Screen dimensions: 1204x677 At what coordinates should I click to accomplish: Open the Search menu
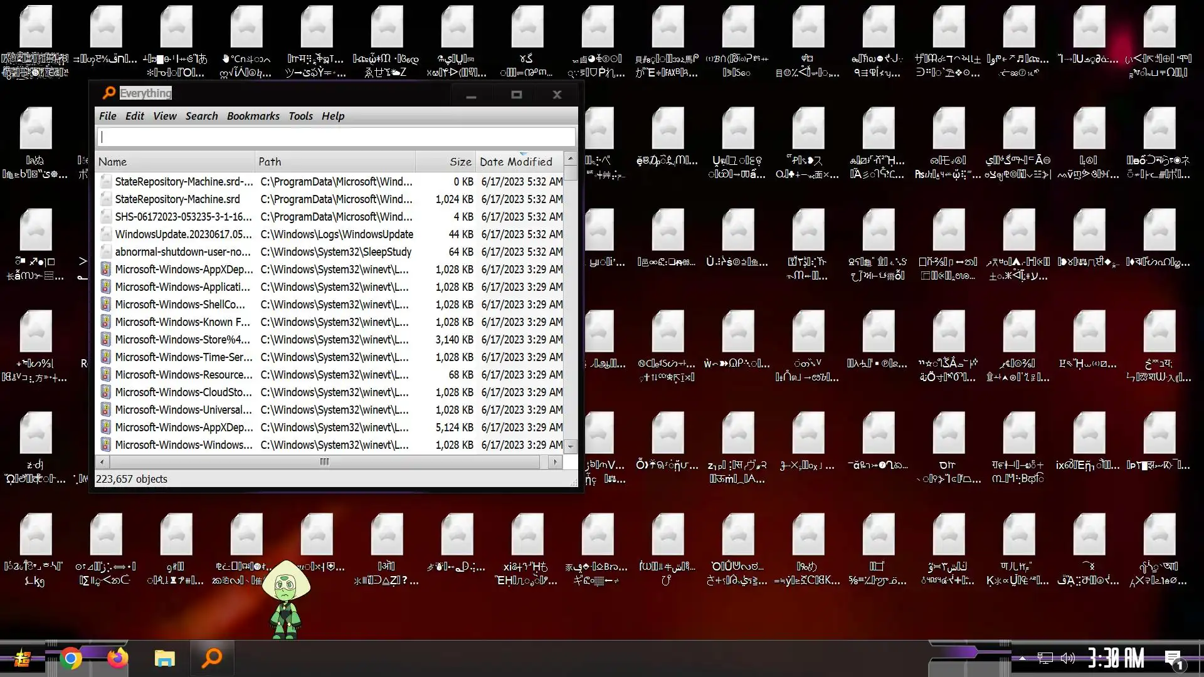coord(201,116)
